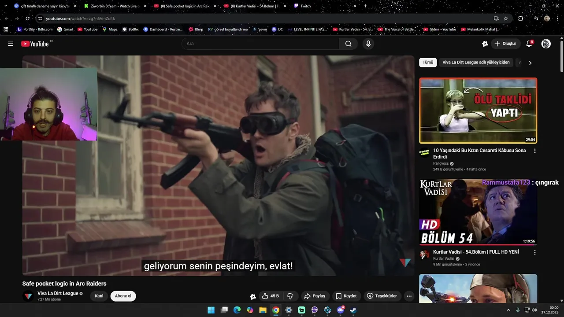This screenshot has width=564, height=317.
Task: Open system volume icon in tray
Action: tap(534, 310)
